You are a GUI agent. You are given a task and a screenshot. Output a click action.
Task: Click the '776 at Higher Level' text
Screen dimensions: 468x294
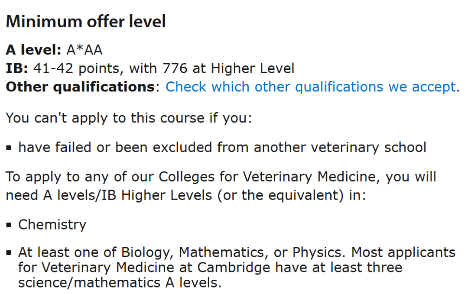click(228, 68)
